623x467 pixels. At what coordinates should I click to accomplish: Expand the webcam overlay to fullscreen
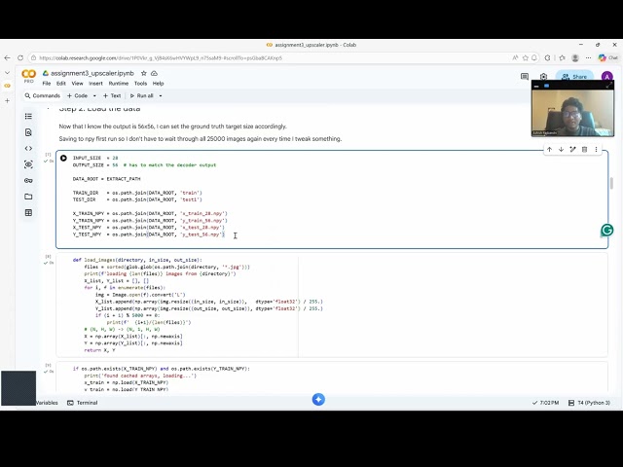tap(609, 86)
